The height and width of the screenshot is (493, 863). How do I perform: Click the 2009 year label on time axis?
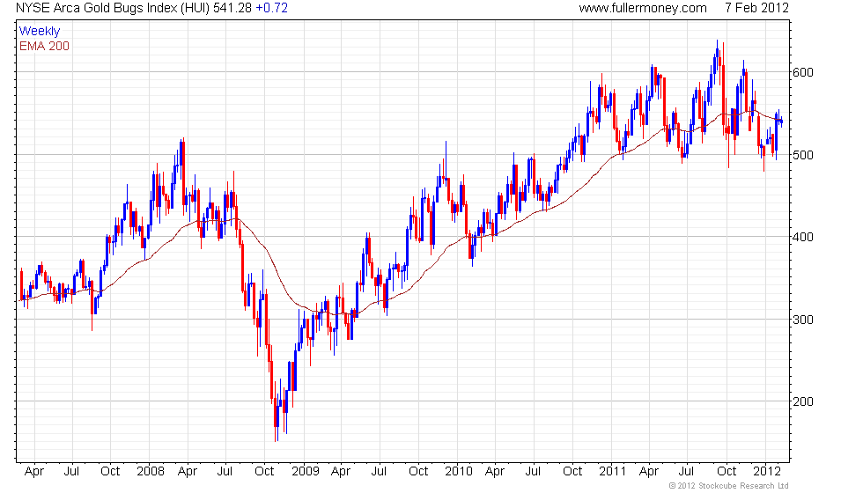[x=305, y=472]
